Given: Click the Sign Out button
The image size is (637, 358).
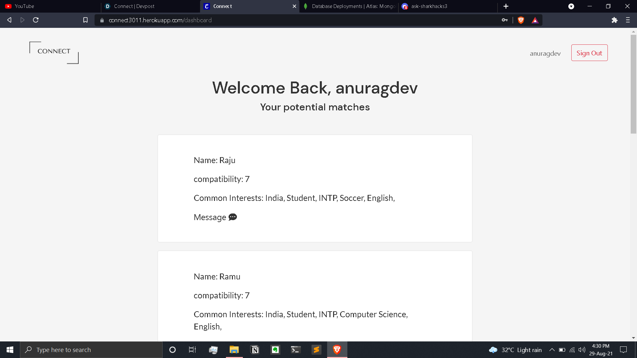Looking at the screenshot, I should pyautogui.click(x=589, y=53).
